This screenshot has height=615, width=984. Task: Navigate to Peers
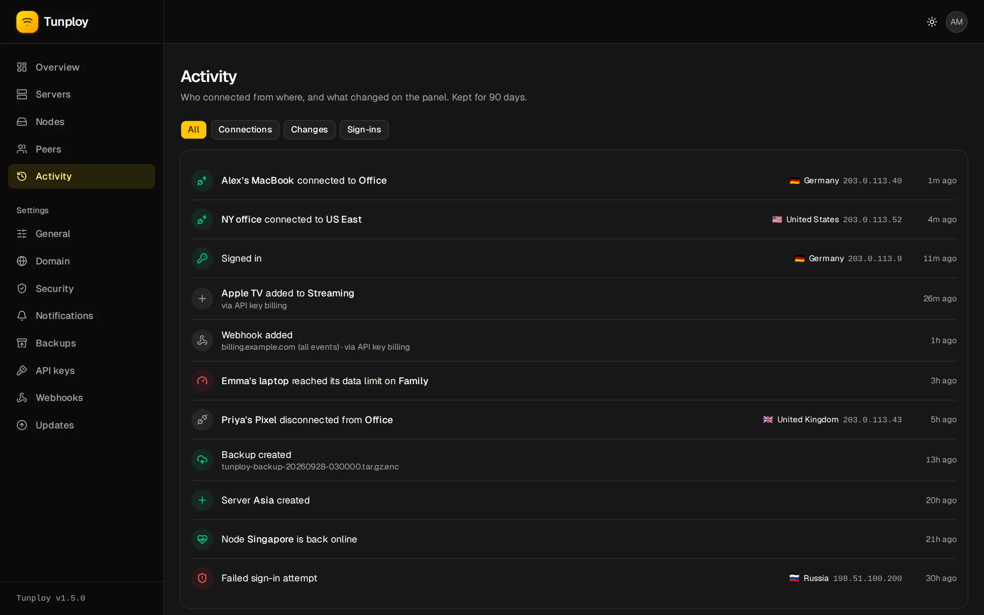tap(82, 149)
